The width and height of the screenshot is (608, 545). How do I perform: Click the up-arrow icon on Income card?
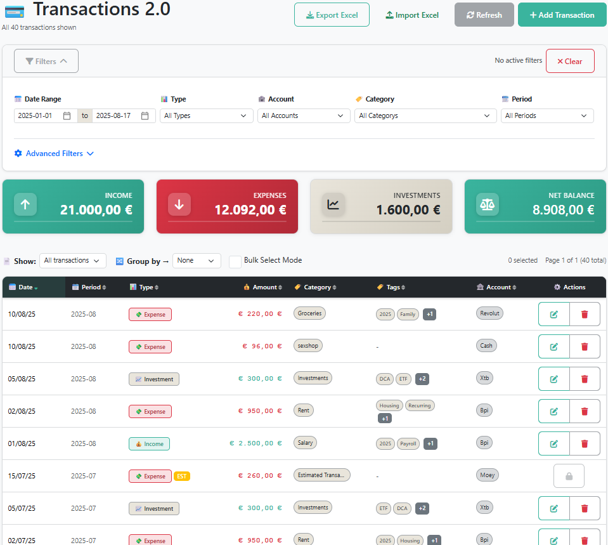[25, 204]
